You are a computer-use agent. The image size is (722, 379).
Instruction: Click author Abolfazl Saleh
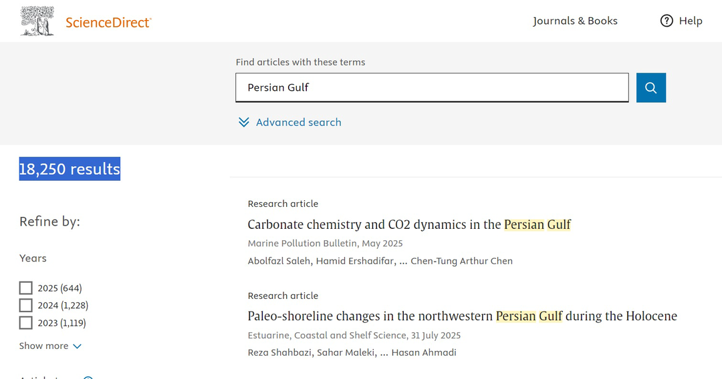click(279, 261)
